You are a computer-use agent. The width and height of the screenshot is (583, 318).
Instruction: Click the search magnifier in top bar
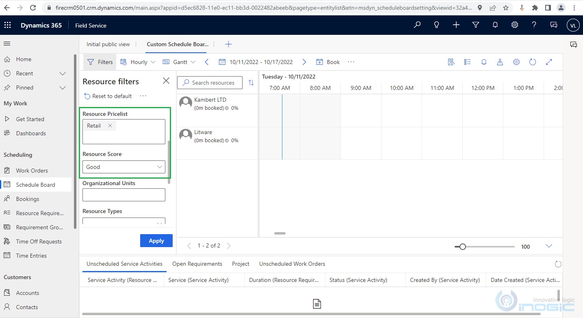[x=417, y=25]
